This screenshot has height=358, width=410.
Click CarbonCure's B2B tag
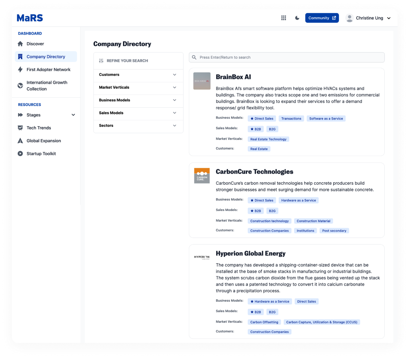(255, 211)
